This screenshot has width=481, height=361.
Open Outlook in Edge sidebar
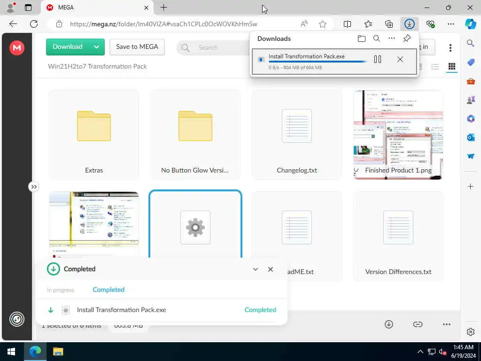471,138
